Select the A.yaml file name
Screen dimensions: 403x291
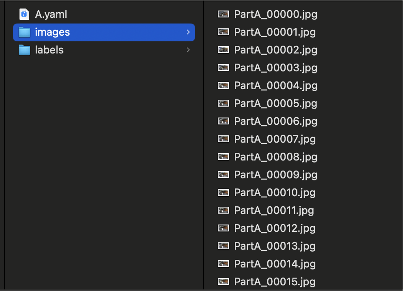click(x=51, y=14)
